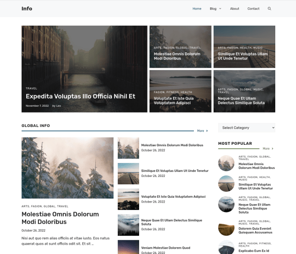Open the search magnifier icon in header
The height and width of the screenshot is (254, 296).
[x=269, y=8]
